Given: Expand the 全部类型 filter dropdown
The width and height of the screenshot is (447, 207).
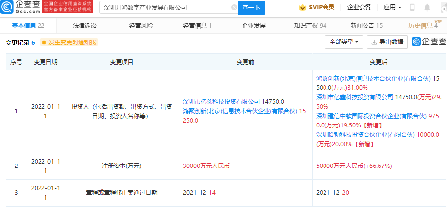Looking at the screenshot, I should [344, 42].
